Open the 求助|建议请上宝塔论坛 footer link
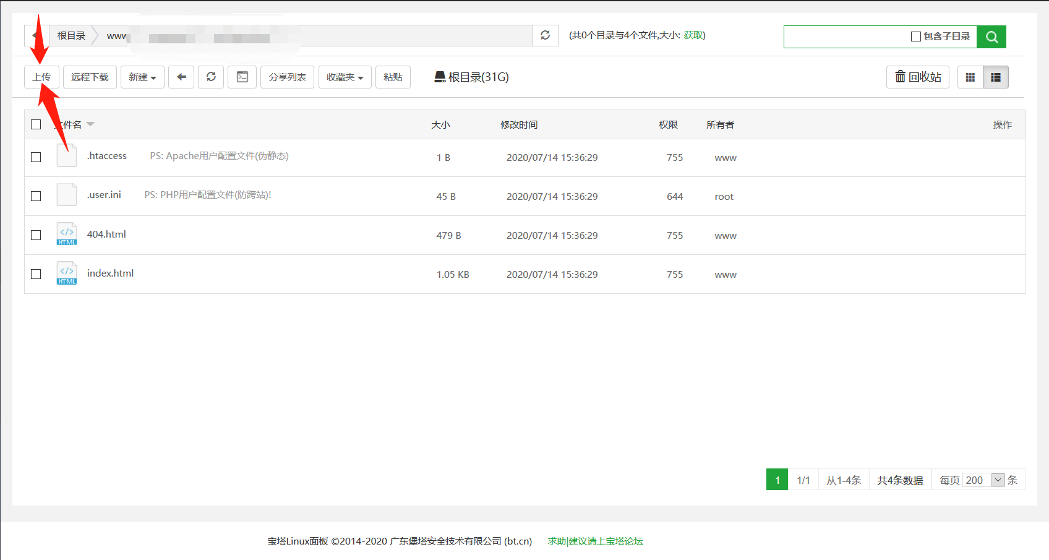 tap(595, 541)
